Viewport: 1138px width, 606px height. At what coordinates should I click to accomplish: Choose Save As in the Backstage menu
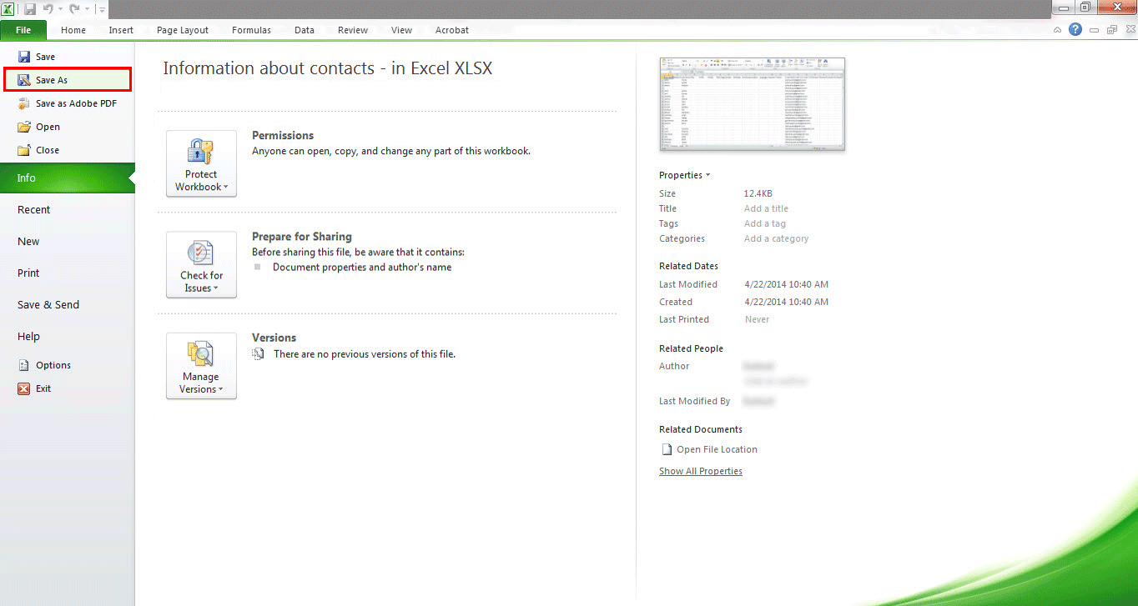[68, 80]
